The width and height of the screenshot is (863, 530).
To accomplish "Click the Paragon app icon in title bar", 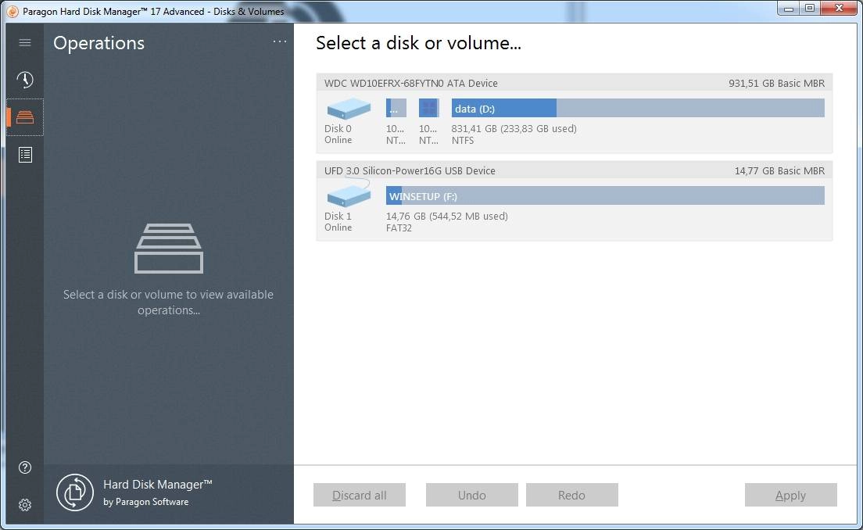I will tap(13, 11).
